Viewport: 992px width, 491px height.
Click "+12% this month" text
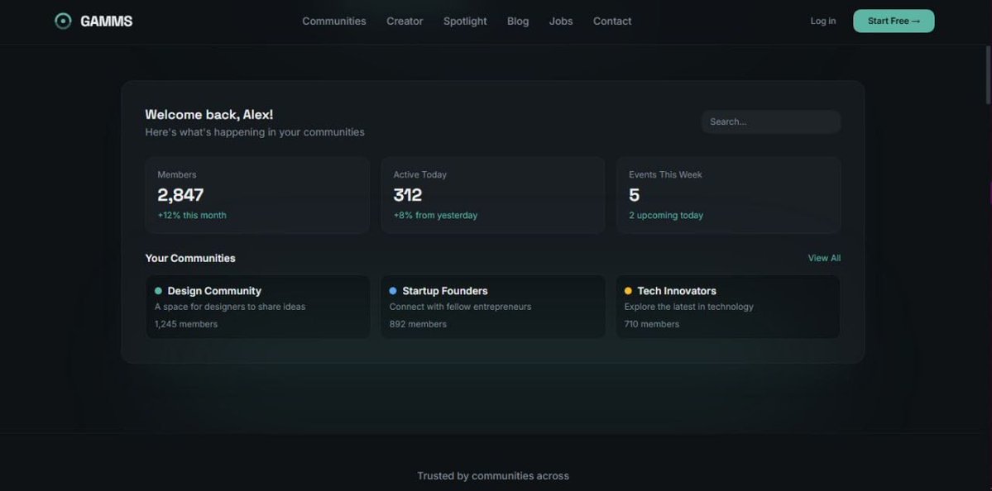click(x=192, y=215)
